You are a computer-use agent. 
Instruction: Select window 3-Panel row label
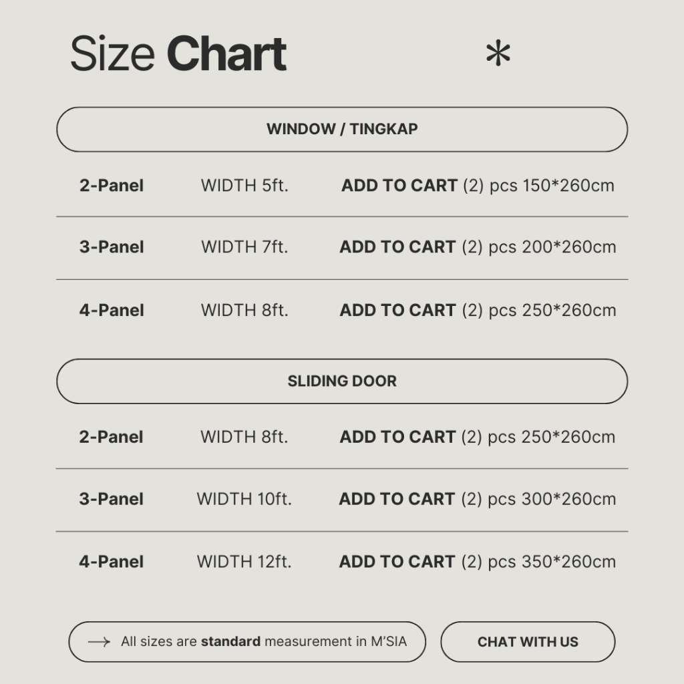[112, 247]
